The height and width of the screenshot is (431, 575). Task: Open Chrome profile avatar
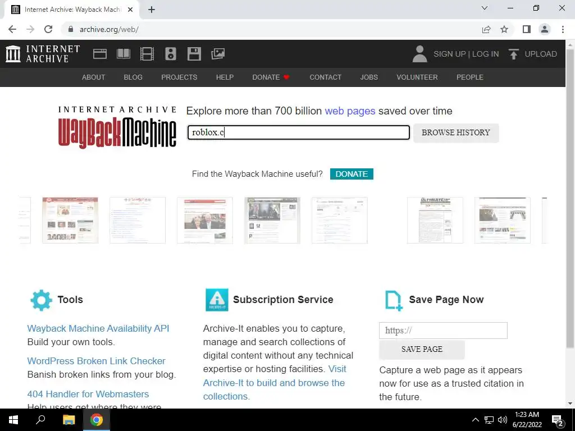(545, 29)
